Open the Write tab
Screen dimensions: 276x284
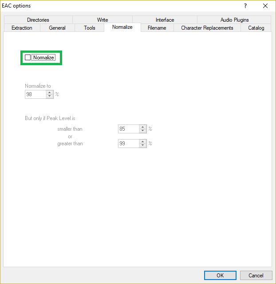(103, 20)
